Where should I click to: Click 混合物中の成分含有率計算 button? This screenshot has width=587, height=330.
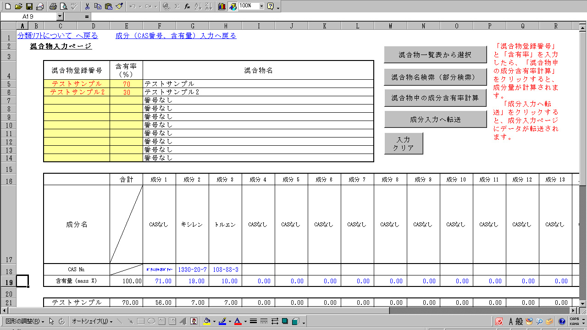click(x=435, y=98)
